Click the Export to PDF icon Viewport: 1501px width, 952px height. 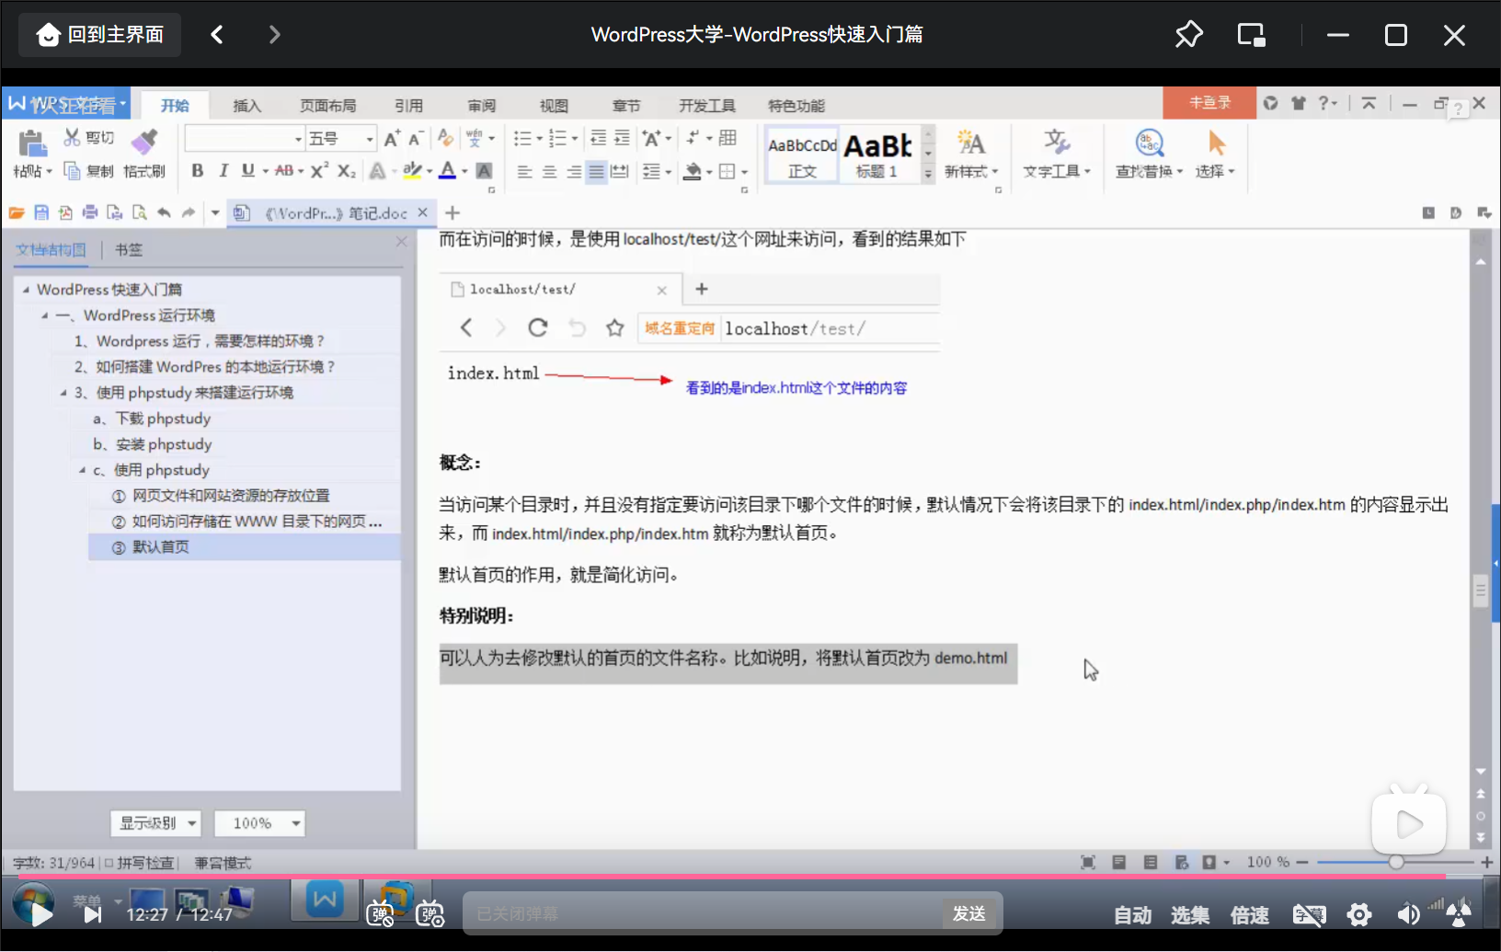coord(65,213)
